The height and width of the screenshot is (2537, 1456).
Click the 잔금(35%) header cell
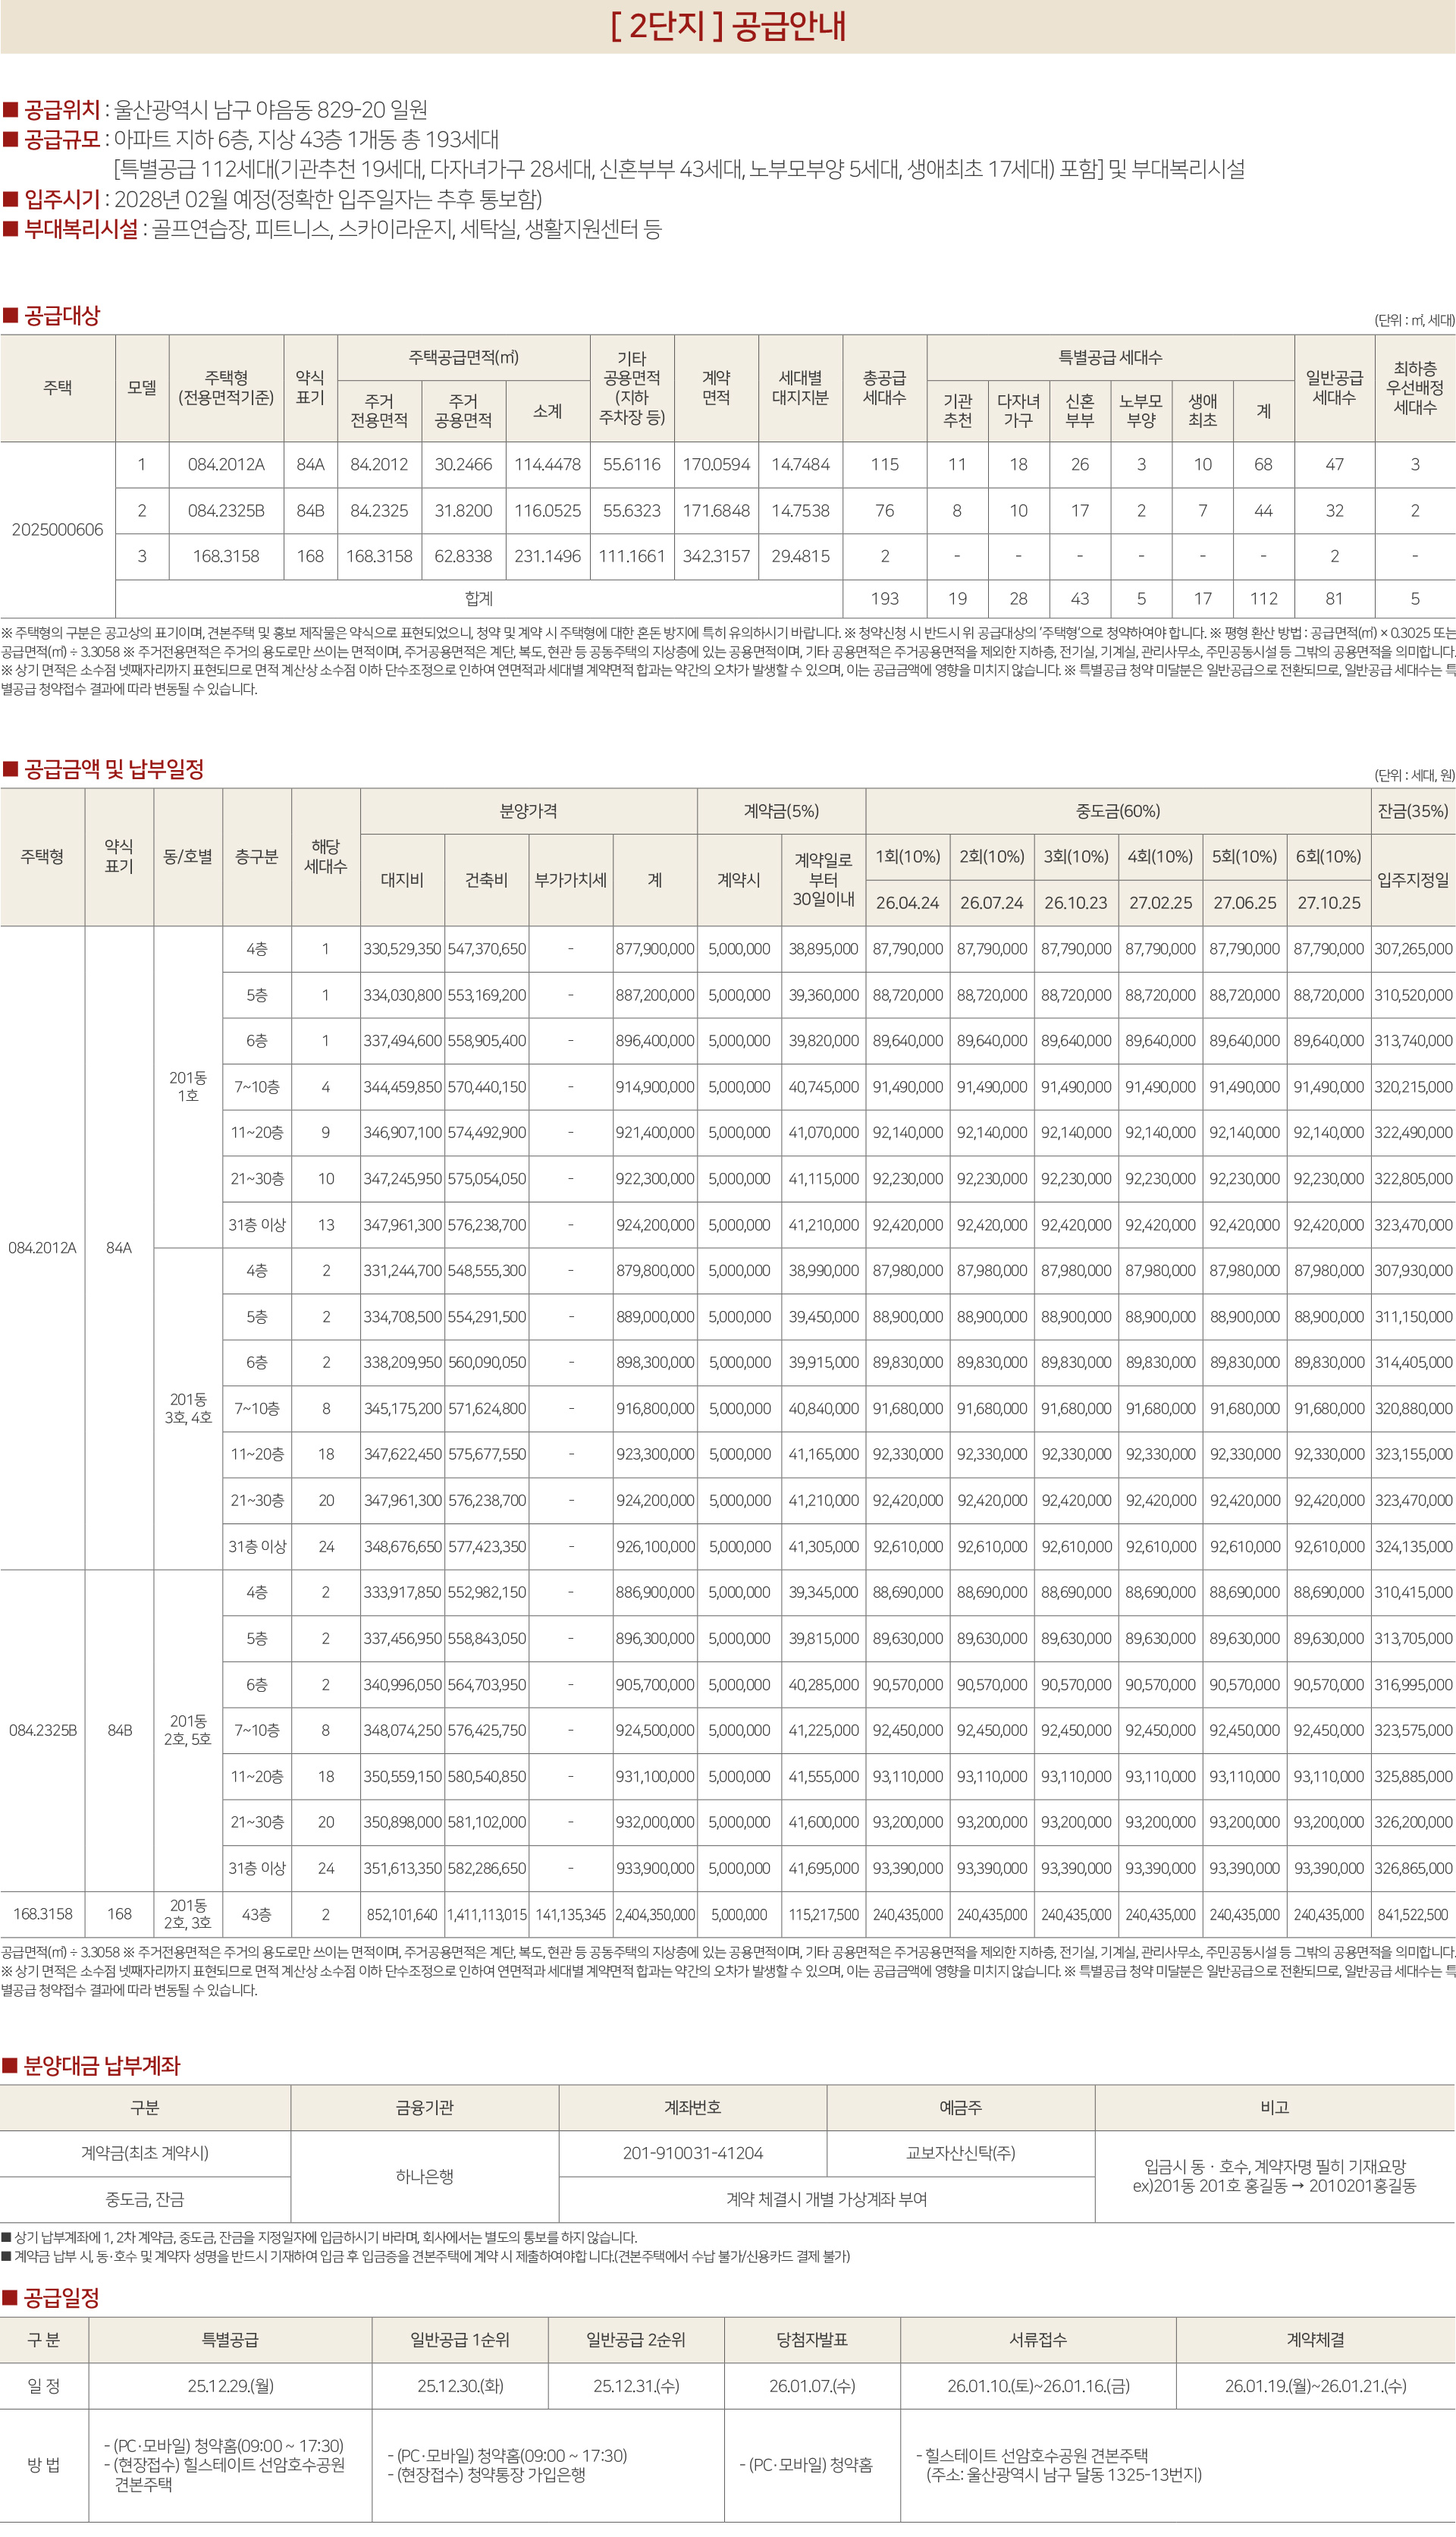click(x=1412, y=811)
